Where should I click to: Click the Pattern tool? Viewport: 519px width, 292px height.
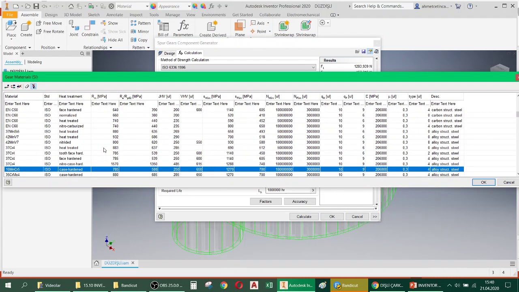[140, 23]
